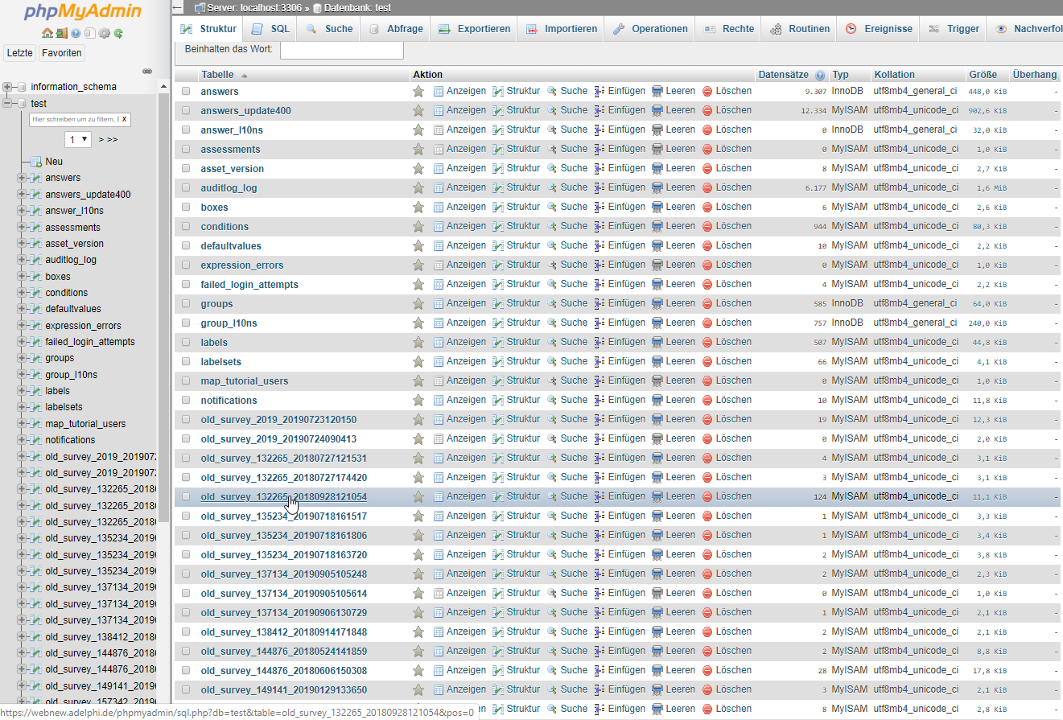Click the 'Beinhalten das Wort' filter field
Viewport: 1063px width, 720px height.
tap(341, 50)
